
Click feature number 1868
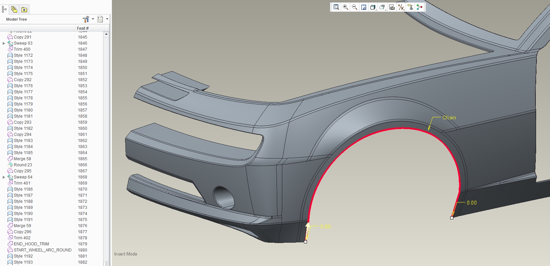point(82,177)
